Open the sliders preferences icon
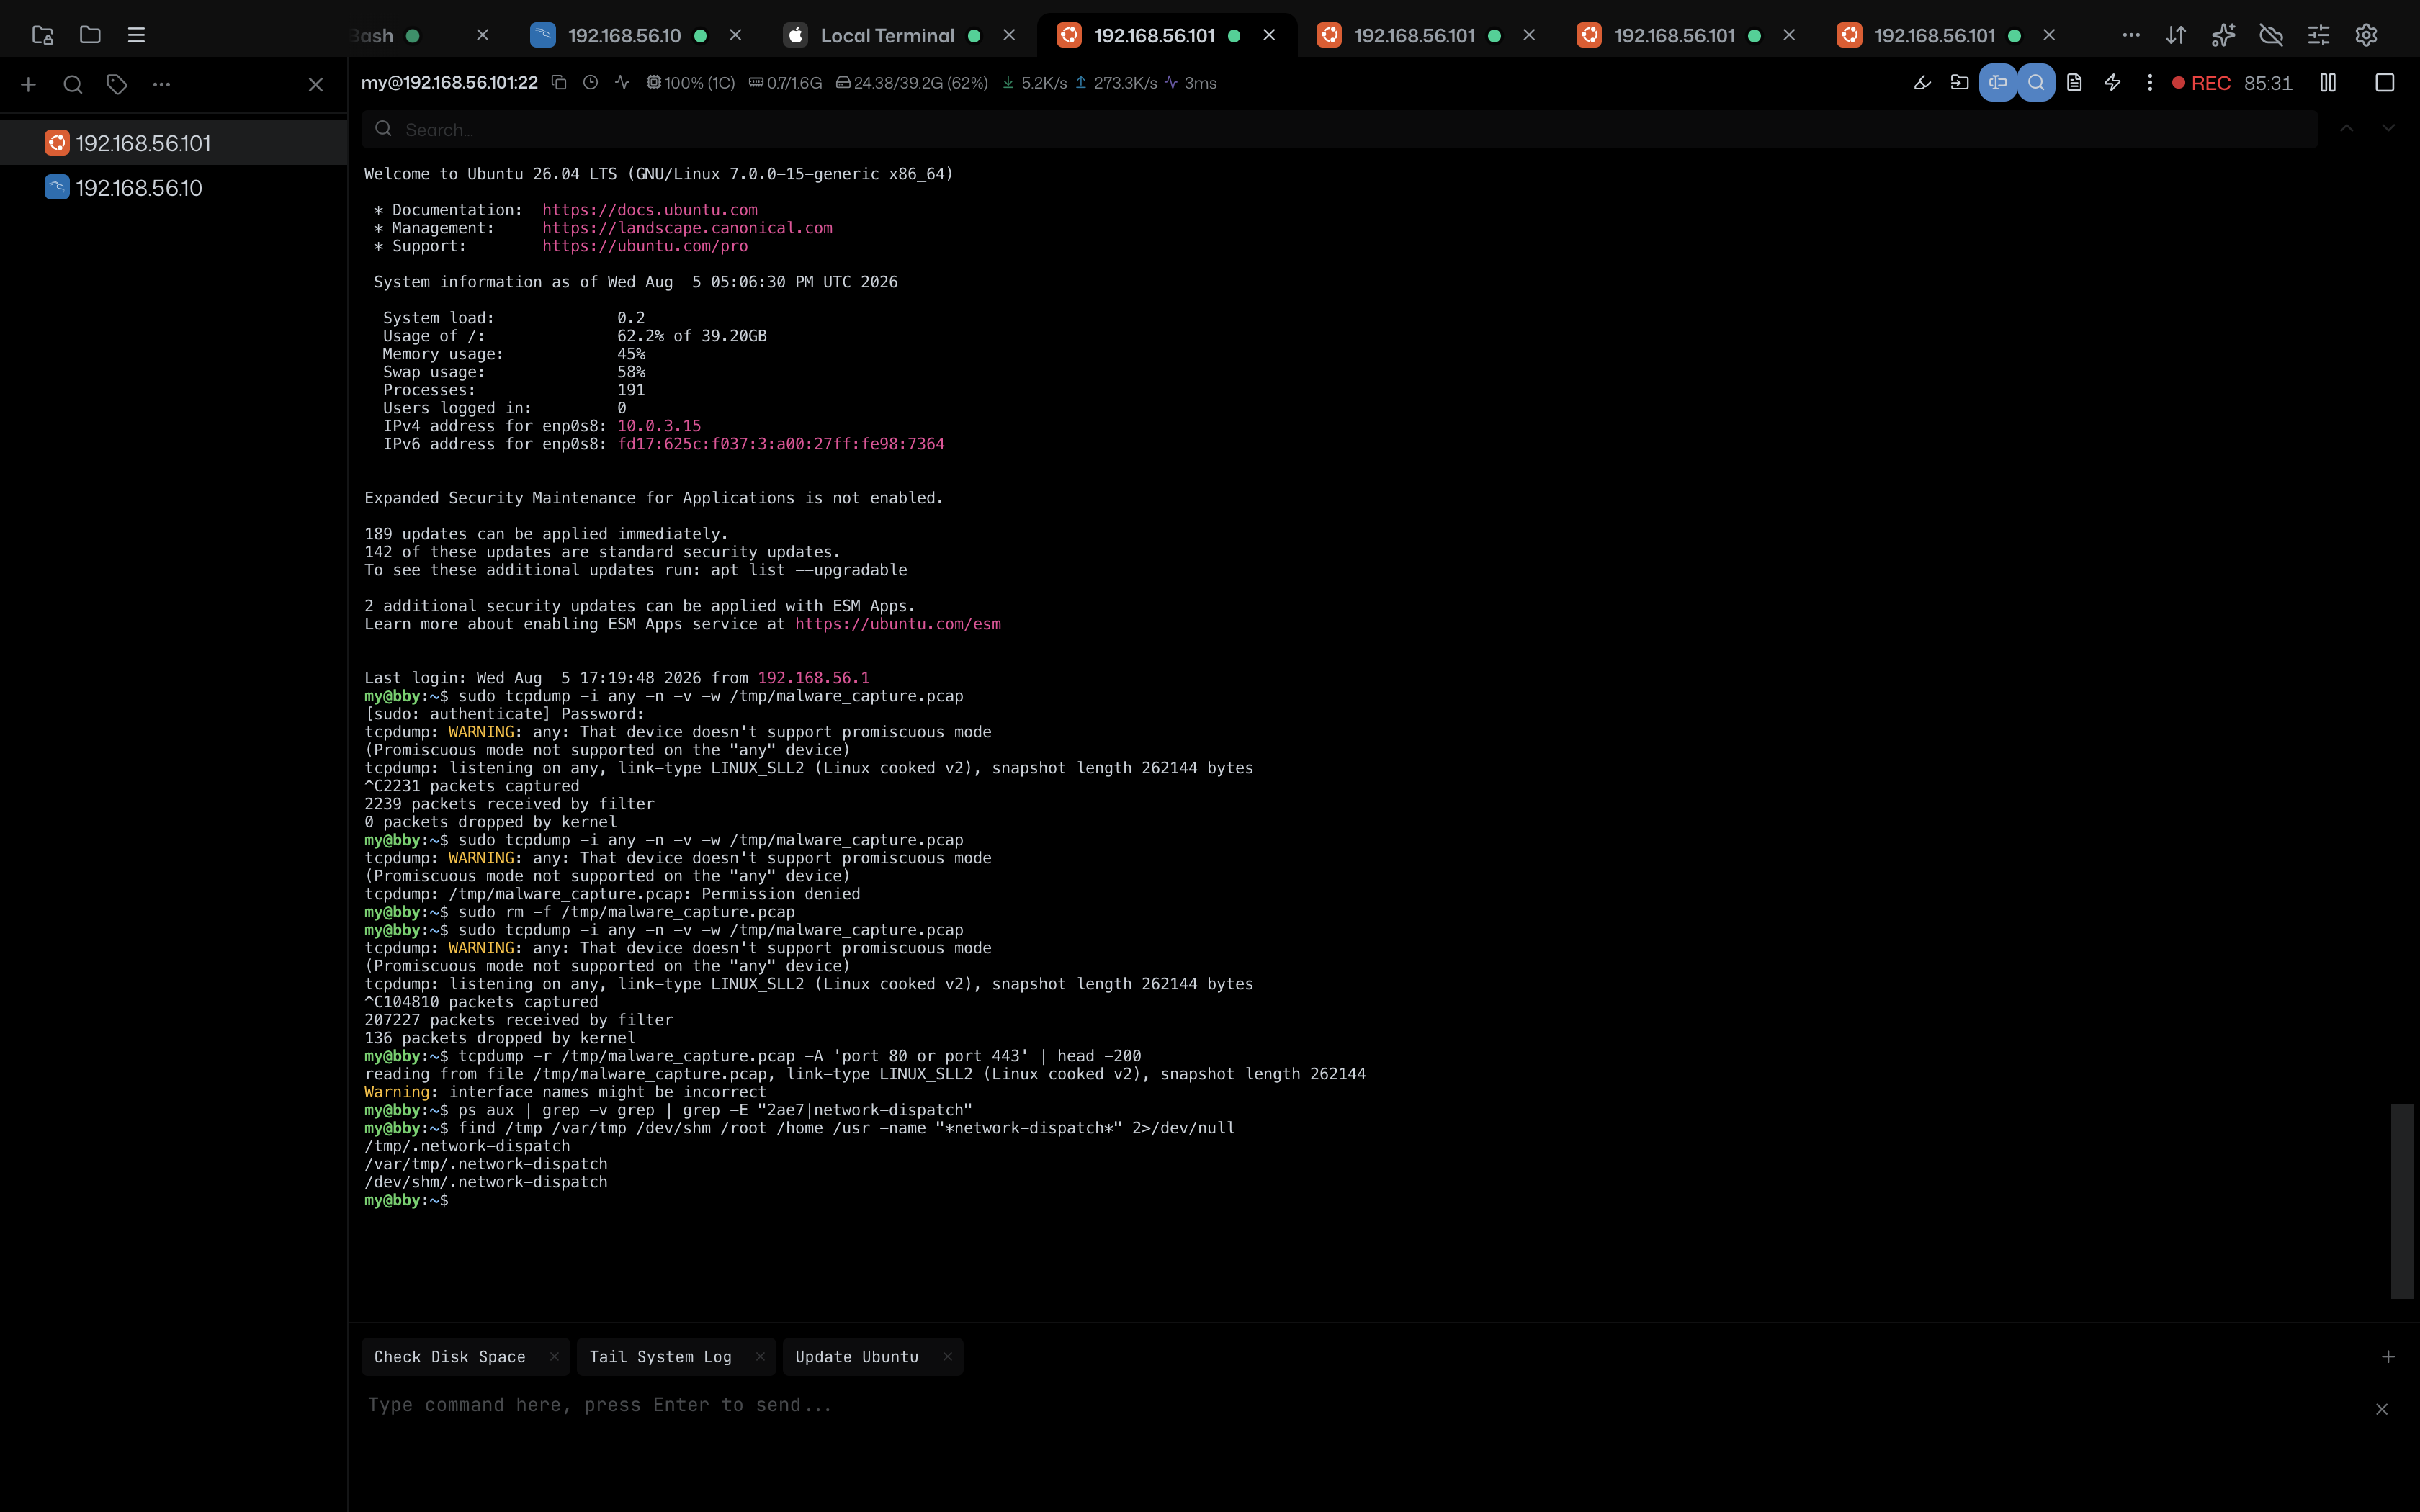The image size is (2420, 1512). [2319, 35]
